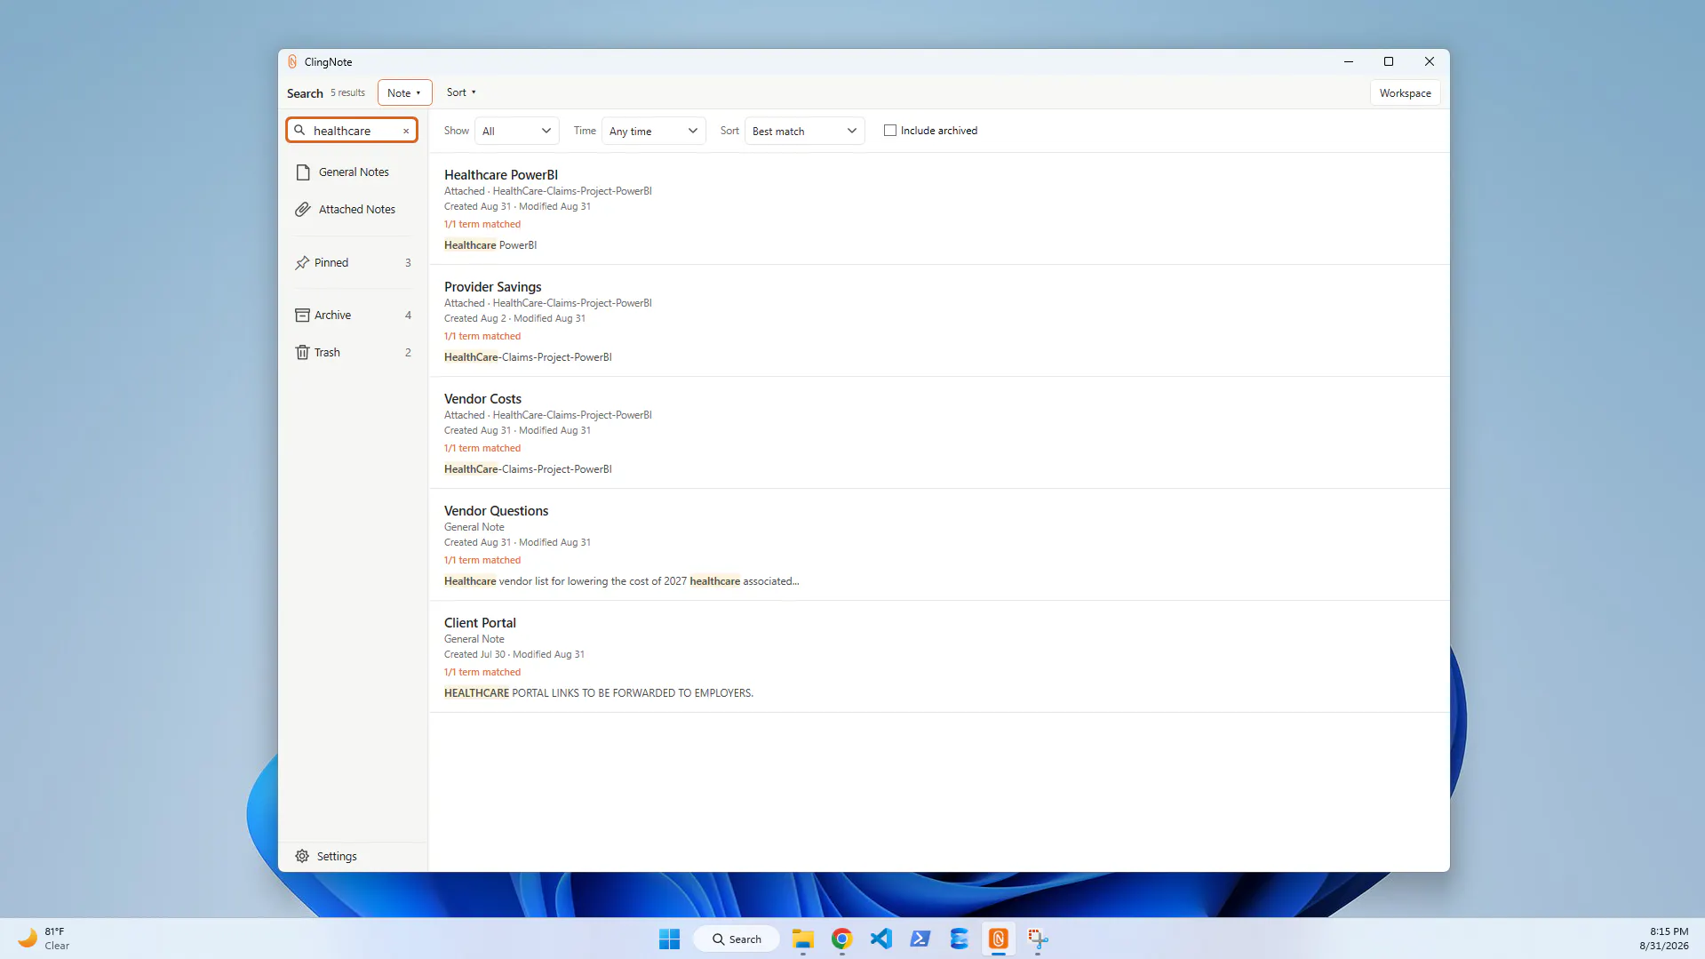Screen dimensions: 1705x959
Task: Clear the healthcare search text
Action: 406,132
